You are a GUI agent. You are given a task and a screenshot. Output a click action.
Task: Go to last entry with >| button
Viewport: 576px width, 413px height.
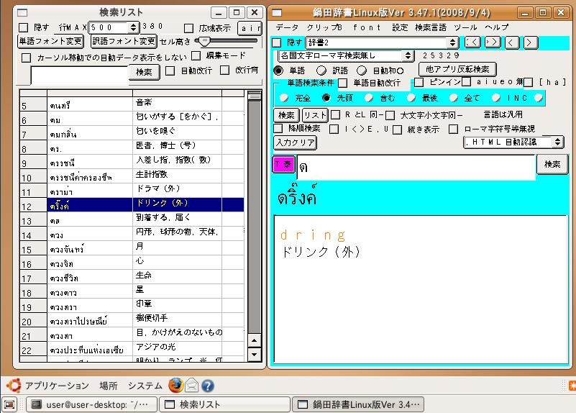click(493, 42)
